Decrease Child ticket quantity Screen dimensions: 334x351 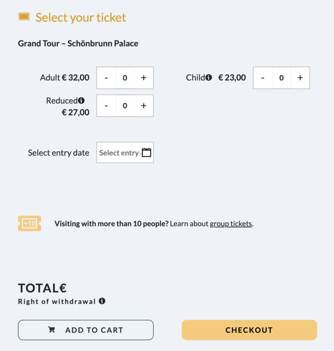[x=263, y=78]
